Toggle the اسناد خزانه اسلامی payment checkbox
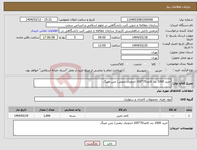Viewport: 197px width, 150px height. pyautogui.click(x=125, y=69)
